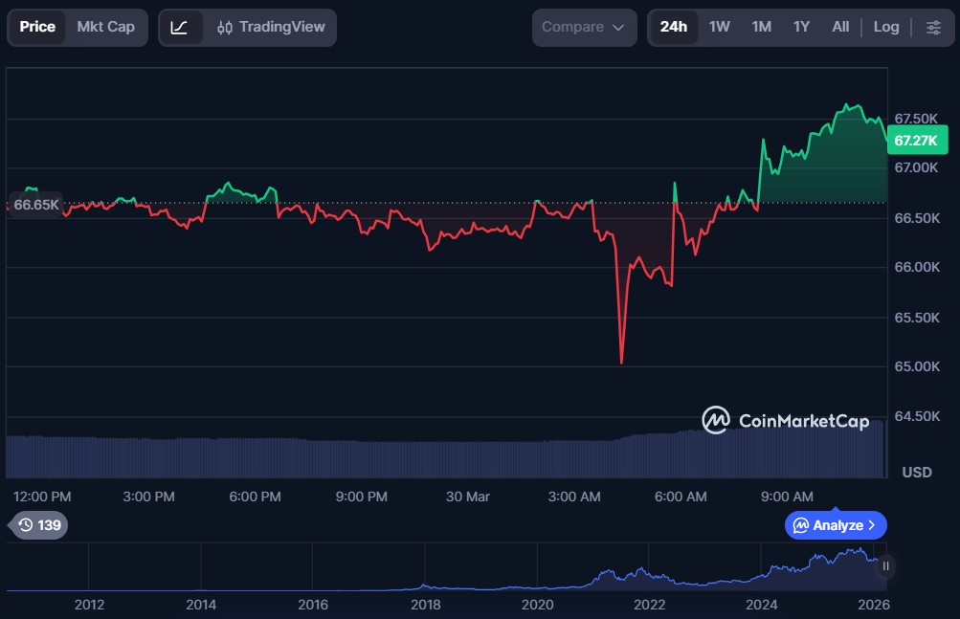
Task: Show All time price history
Action: point(839,27)
